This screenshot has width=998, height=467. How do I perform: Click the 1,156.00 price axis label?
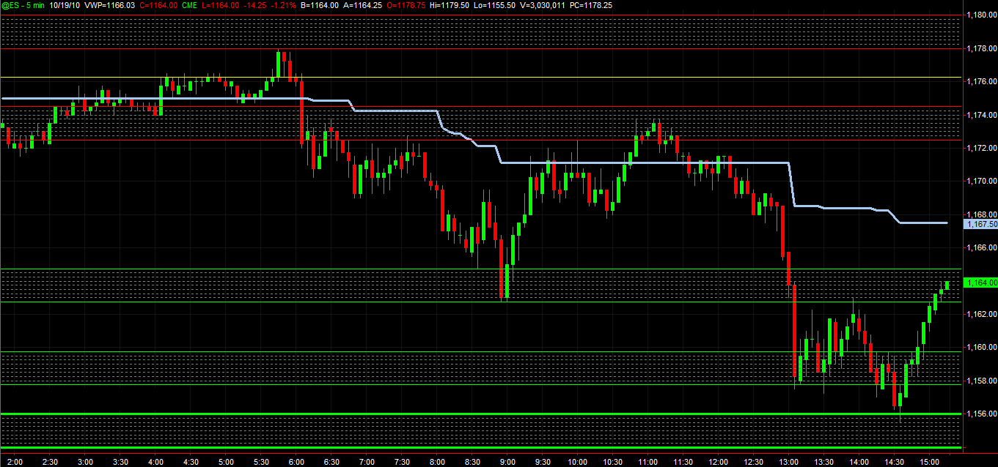pyautogui.click(x=981, y=414)
